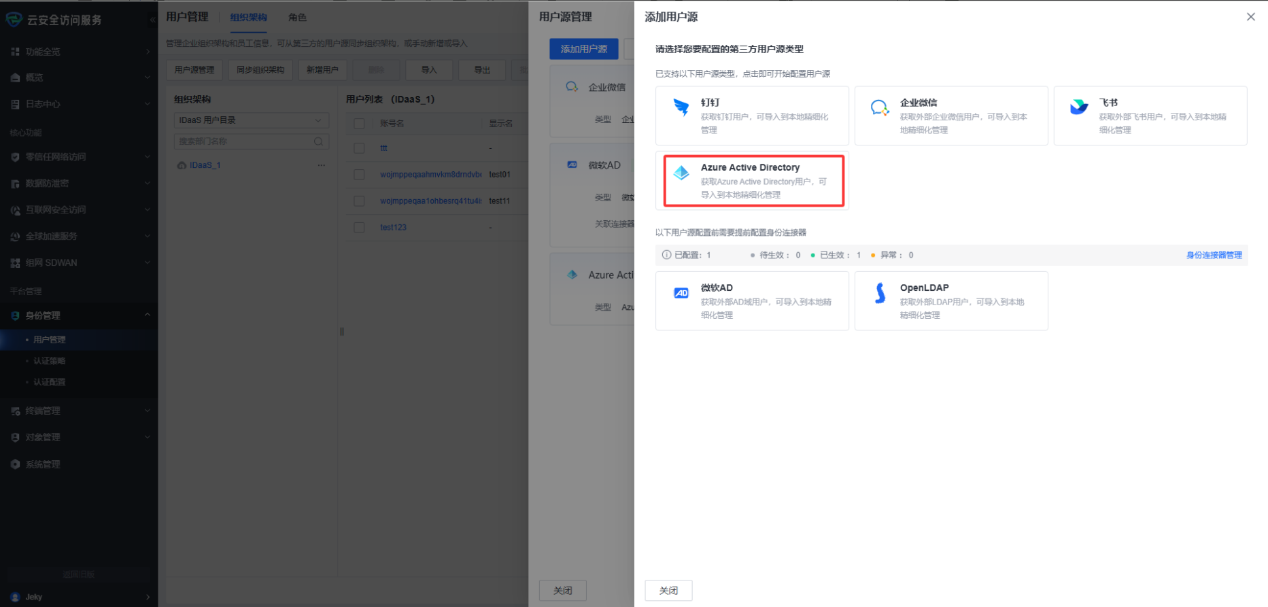Click the 概览 home icon in sidebar
The width and height of the screenshot is (1268, 607).
[x=15, y=77]
